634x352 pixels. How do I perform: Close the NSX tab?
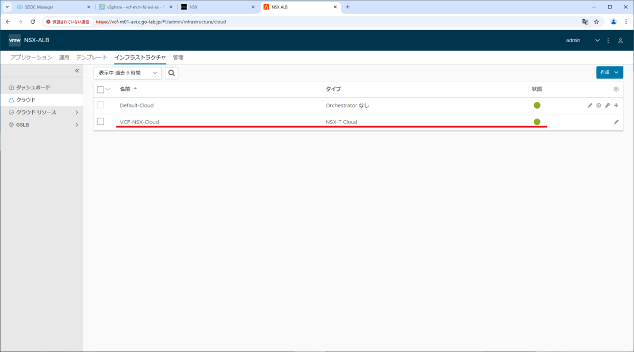pyautogui.click(x=252, y=7)
